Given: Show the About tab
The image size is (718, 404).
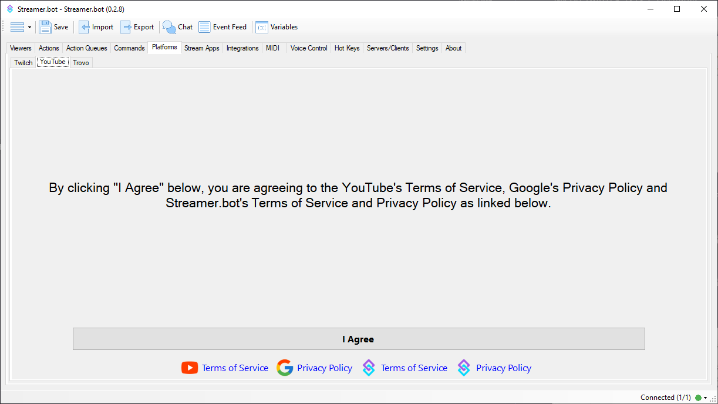Looking at the screenshot, I should pos(453,48).
